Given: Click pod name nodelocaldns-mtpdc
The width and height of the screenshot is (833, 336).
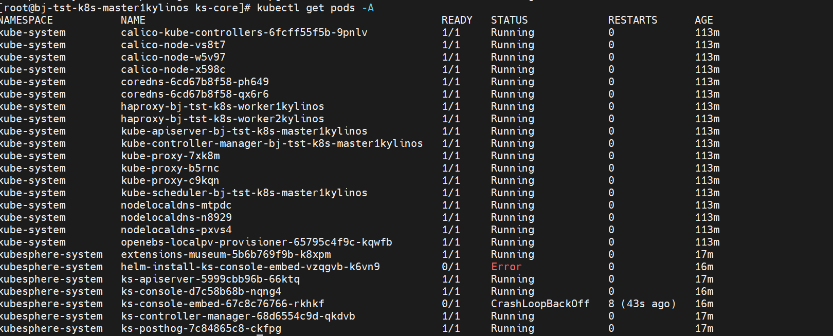Looking at the screenshot, I should point(176,205).
